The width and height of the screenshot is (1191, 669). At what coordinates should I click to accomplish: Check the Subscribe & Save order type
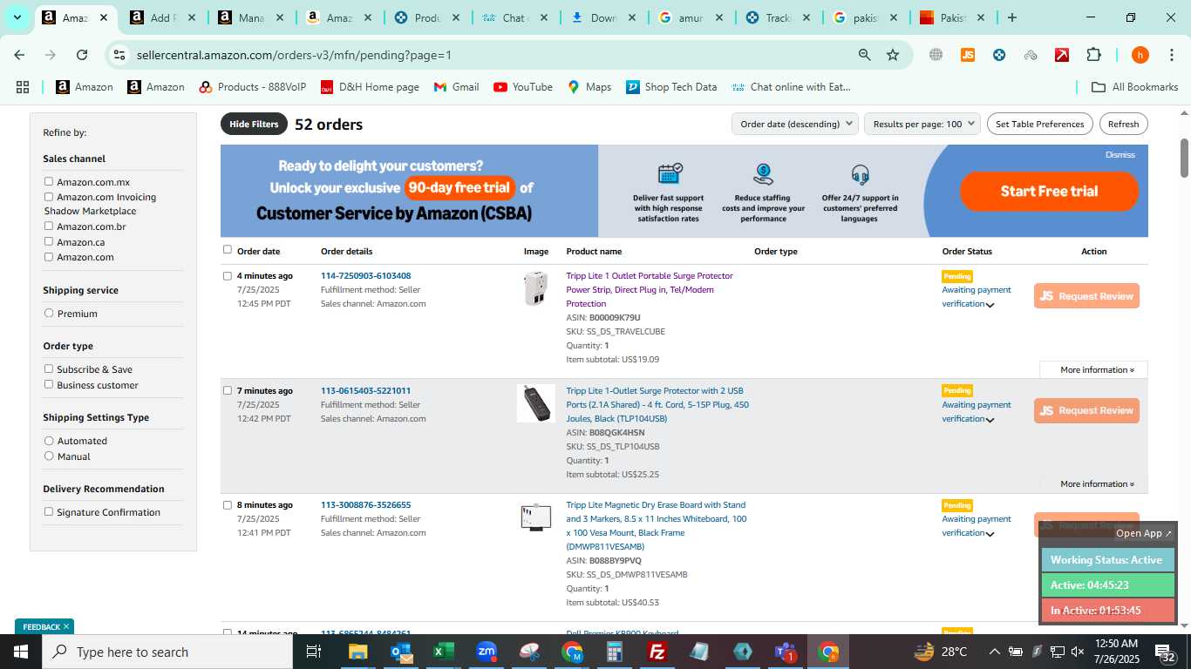[x=49, y=369]
